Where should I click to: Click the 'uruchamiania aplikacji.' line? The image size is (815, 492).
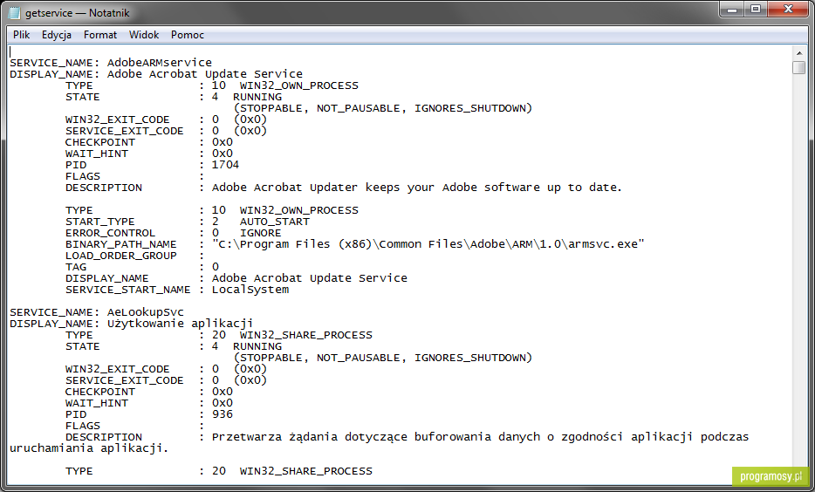click(x=89, y=448)
